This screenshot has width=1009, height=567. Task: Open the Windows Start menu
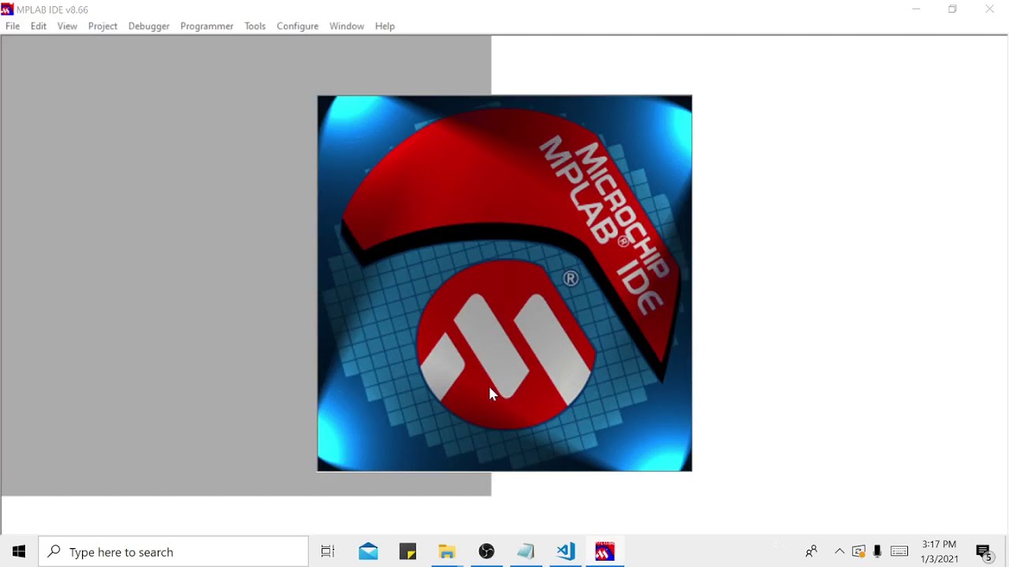pyautogui.click(x=19, y=552)
